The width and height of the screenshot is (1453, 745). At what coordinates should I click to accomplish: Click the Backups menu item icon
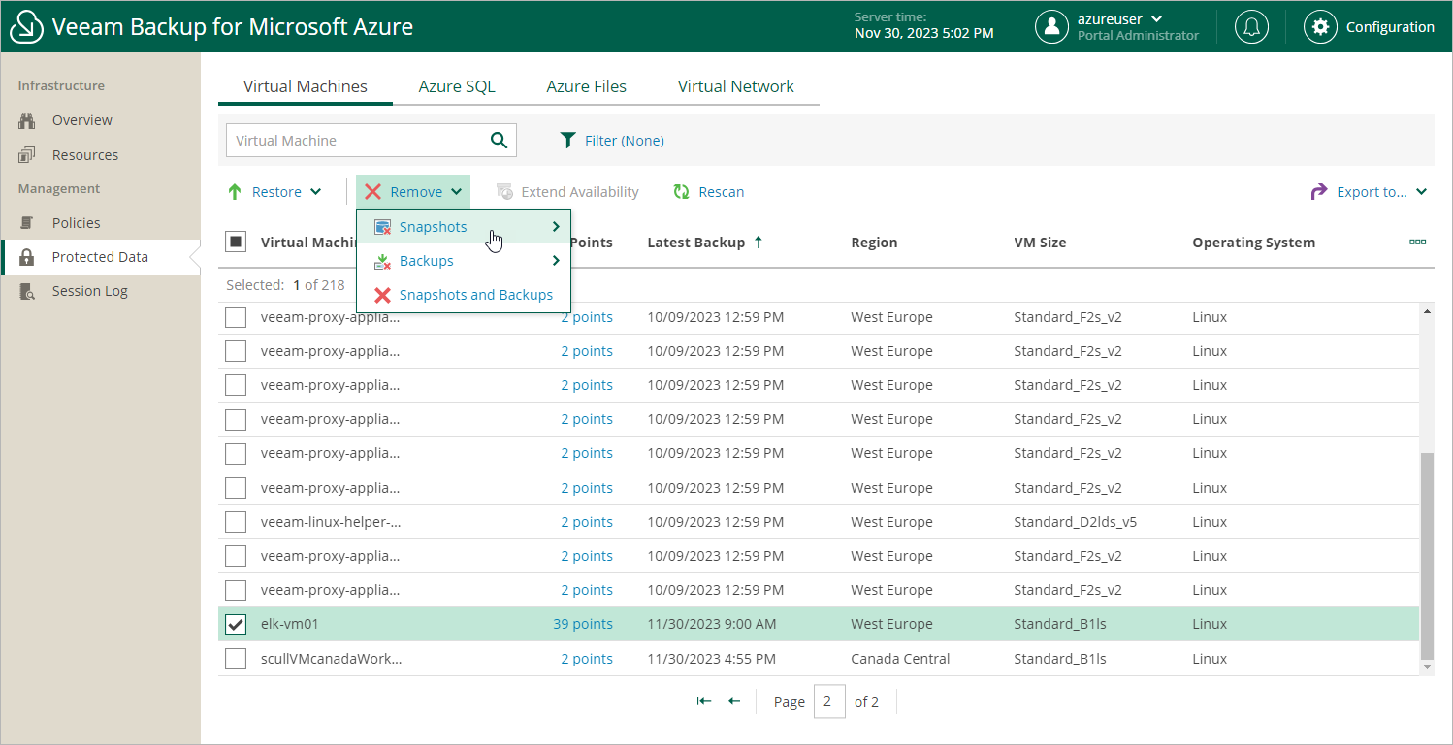click(x=382, y=261)
